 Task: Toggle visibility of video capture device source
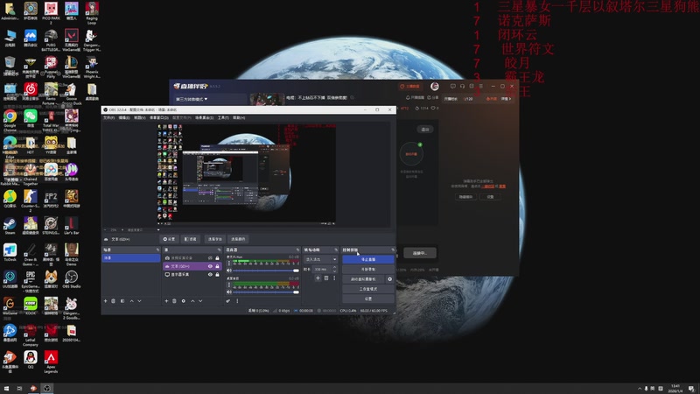click(210, 258)
